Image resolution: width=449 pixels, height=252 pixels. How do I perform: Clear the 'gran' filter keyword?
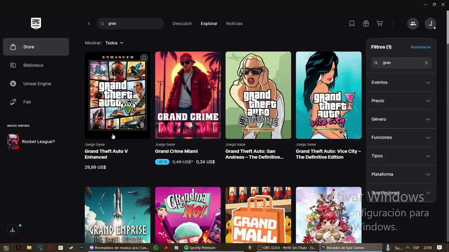[426, 63]
